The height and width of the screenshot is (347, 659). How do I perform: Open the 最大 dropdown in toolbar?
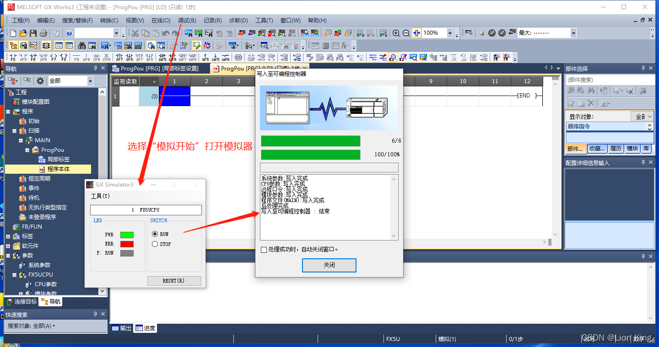(573, 33)
